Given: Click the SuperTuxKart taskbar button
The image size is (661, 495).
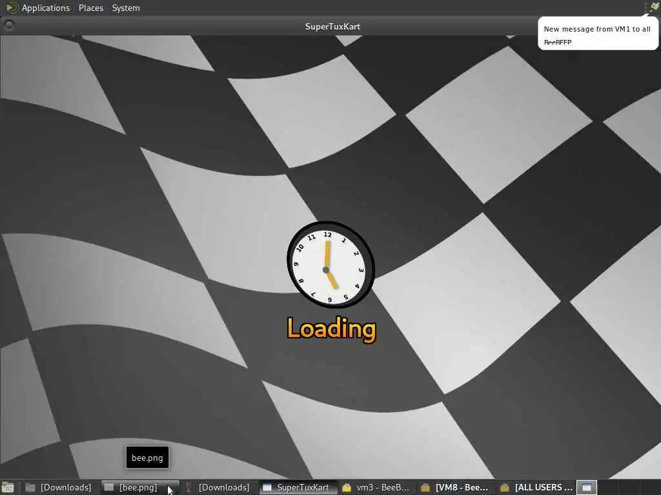Looking at the screenshot, I should (298, 487).
